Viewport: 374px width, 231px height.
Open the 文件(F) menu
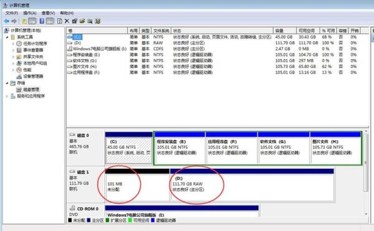coord(11,13)
